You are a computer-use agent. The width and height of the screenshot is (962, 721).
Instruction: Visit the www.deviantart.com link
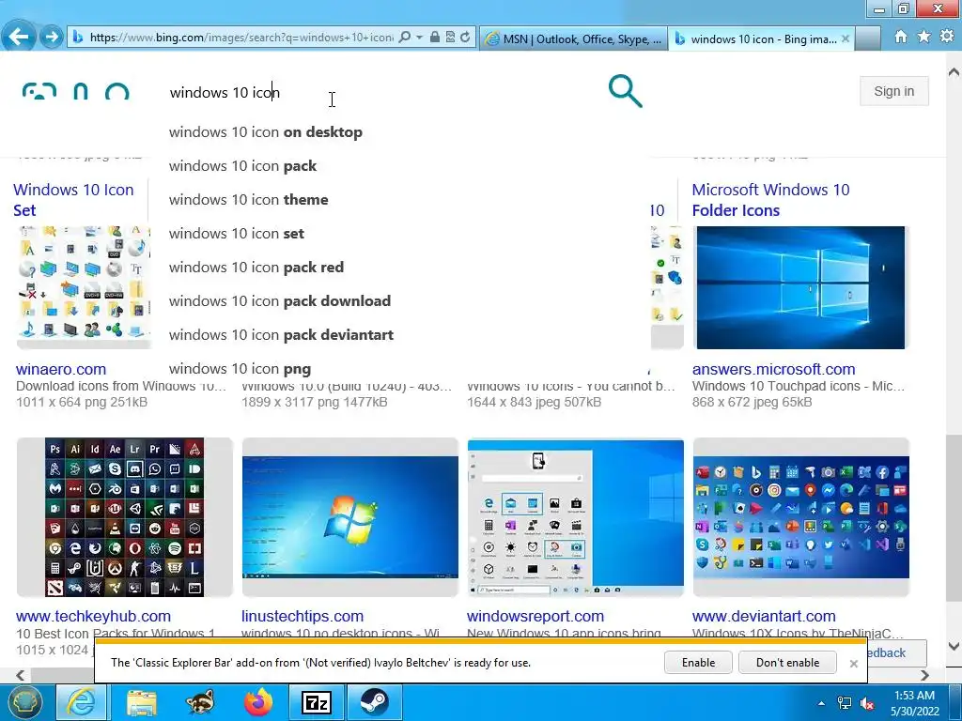(x=764, y=616)
